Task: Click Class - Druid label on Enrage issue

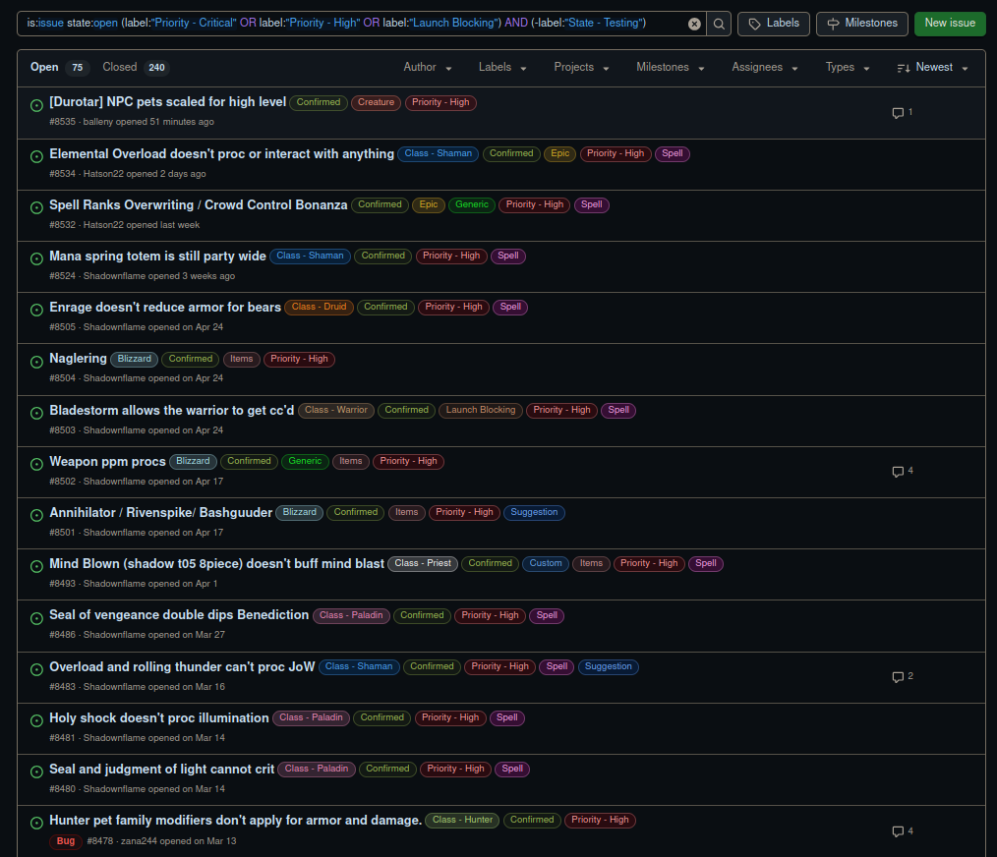Action: 319,307
